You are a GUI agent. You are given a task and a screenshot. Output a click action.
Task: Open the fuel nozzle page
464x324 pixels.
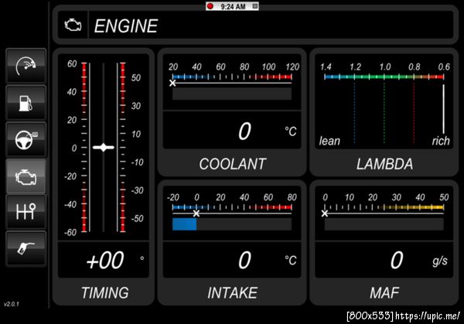pos(26,248)
